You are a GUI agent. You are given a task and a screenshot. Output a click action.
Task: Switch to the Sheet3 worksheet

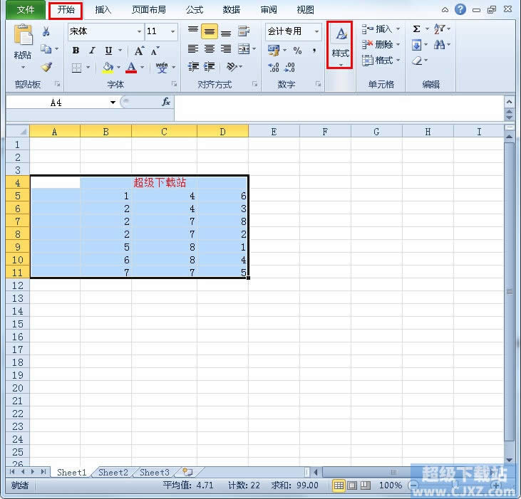click(155, 472)
